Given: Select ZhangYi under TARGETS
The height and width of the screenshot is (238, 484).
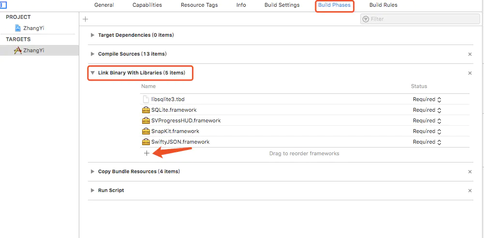Looking at the screenshot, I should [34, 50].
